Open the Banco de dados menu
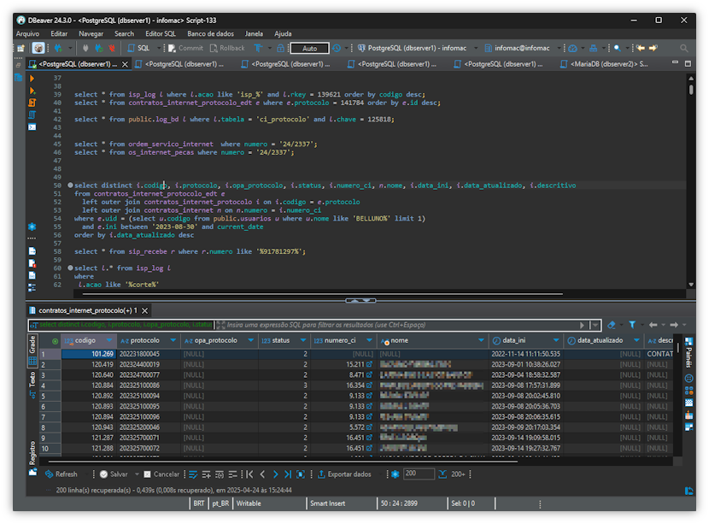 (x=210, y=33)
